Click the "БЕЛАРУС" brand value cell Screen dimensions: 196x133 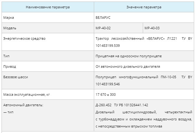pyautogui.click(x=103, y=18)
